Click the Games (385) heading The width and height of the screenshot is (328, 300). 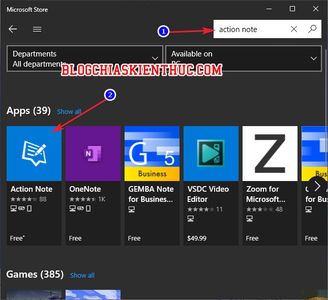click(35, 275)
